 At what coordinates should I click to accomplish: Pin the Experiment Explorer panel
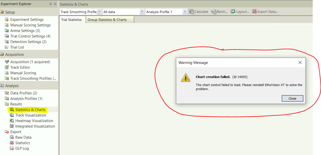(x=51, y=4)
